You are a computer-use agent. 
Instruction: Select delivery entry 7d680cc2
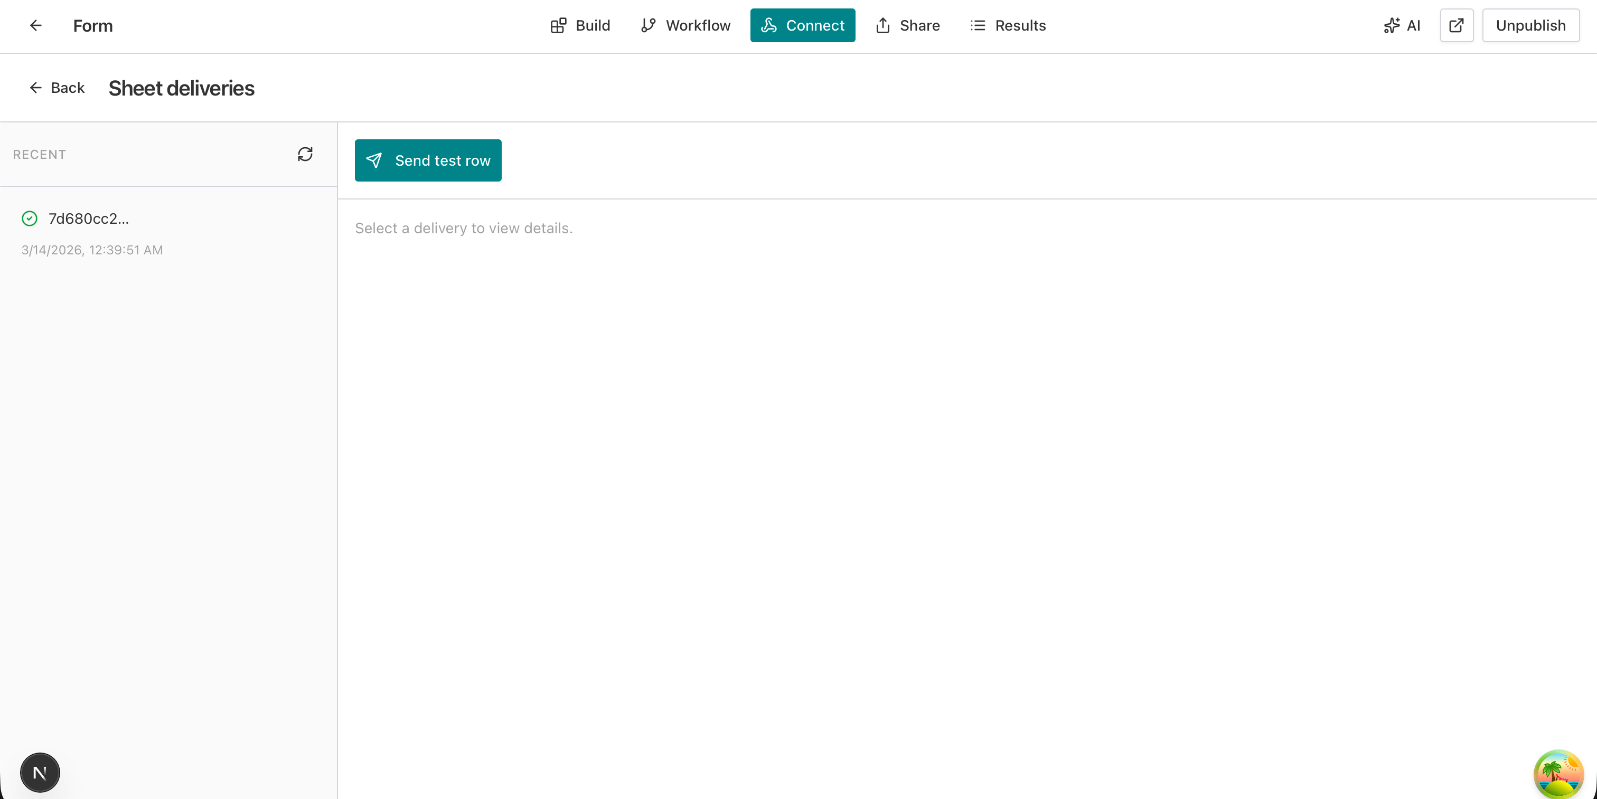click(x=88, y=218)
